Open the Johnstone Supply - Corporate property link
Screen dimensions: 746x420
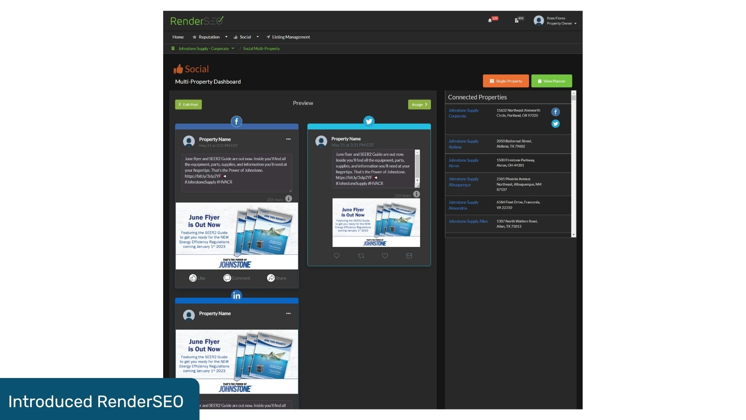[x=465, y=113]
